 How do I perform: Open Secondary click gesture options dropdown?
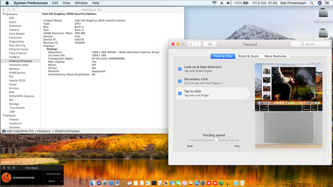tap(204, 83)
